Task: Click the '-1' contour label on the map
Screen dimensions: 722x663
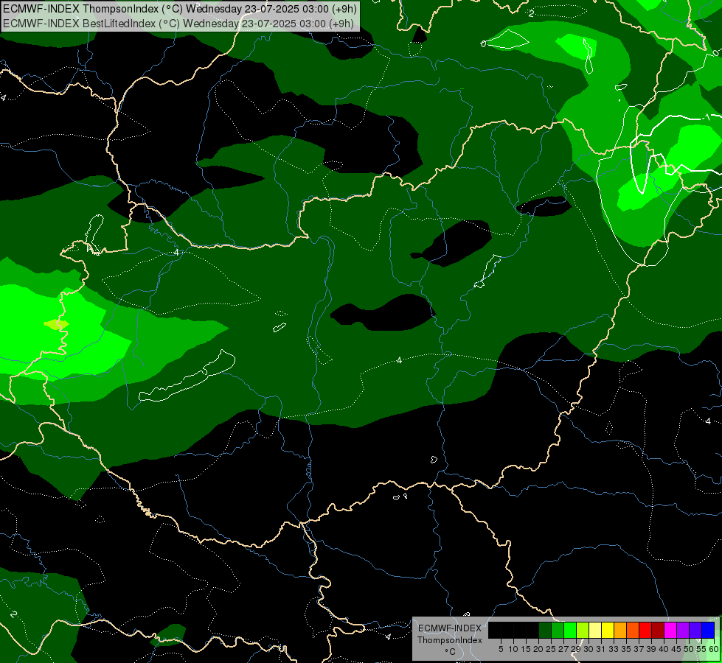Action: [x=706, y=117]
